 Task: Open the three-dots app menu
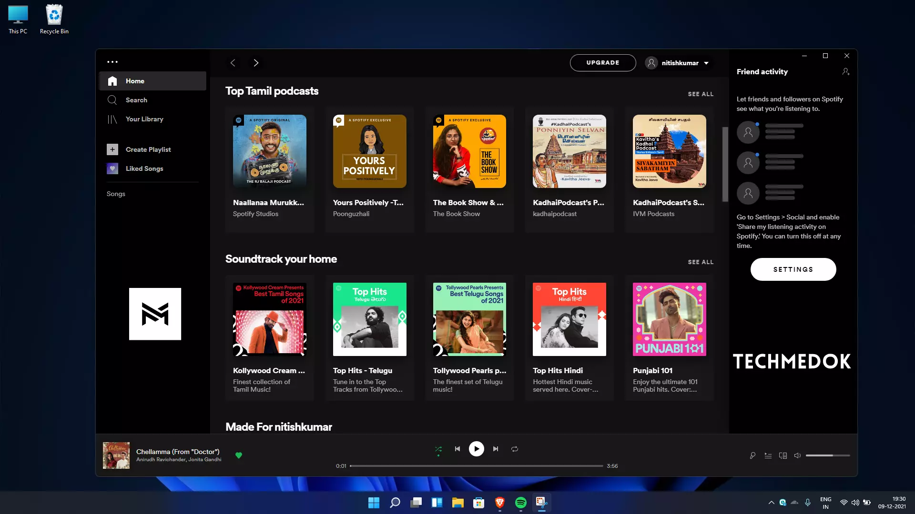tap(112, 62)
